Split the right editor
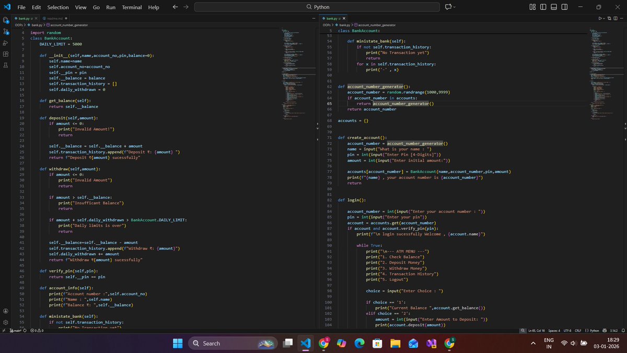The height and width of the screenshot is (353, 627). pos(616,18)
